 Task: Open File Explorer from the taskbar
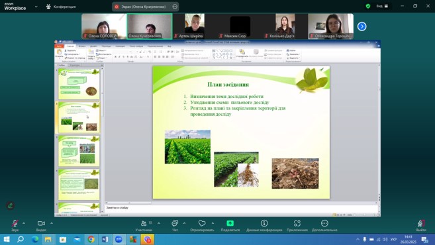tap(48, 240)
